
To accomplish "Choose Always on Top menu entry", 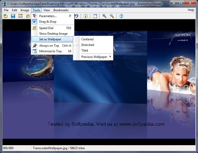I will pos(52,46).
